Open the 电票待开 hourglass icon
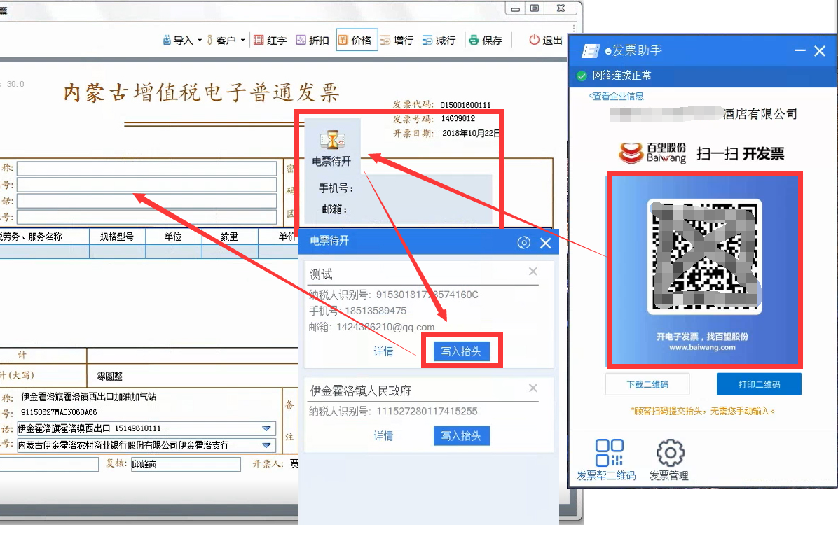838x534 pixels. coord(332,141)
